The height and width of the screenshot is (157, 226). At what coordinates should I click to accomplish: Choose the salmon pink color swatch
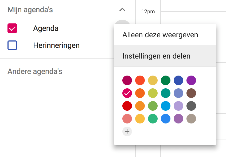tap(127, 119)
